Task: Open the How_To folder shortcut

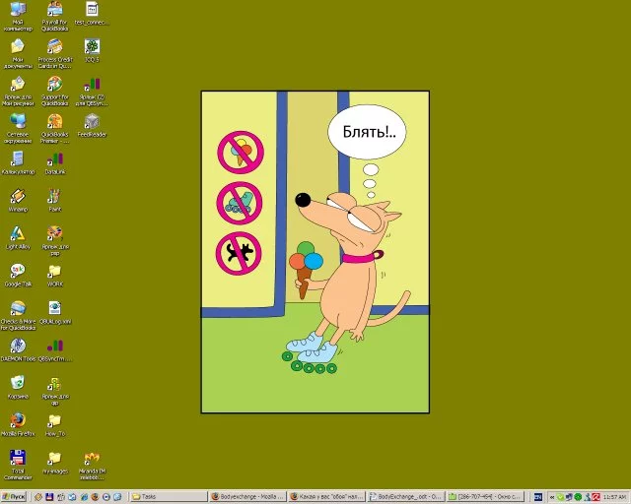Action: tap(55, 425)
